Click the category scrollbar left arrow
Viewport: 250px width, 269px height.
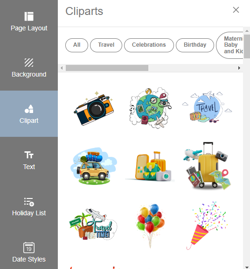pyautogui.click(x=62, y=68)
